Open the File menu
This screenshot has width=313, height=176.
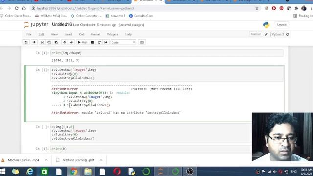click(x=29, y=34)
